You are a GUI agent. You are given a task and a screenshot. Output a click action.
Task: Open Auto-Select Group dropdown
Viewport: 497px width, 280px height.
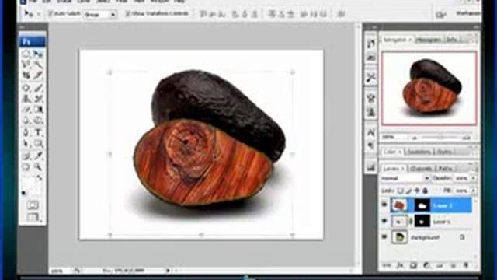[x=100, y=14]
